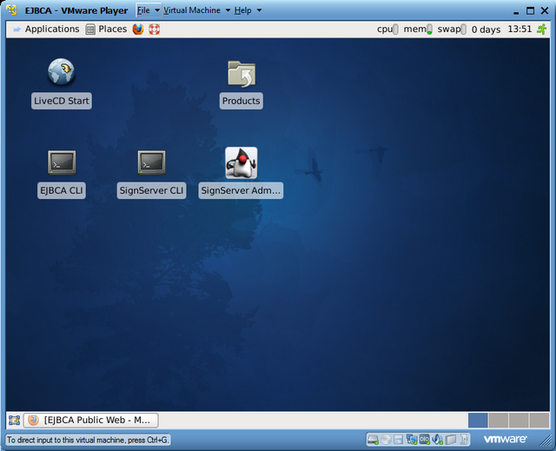This screenshot has width=556, height=451.
Task: Click the SignServer CLI label text
Action: click(151, 191)
